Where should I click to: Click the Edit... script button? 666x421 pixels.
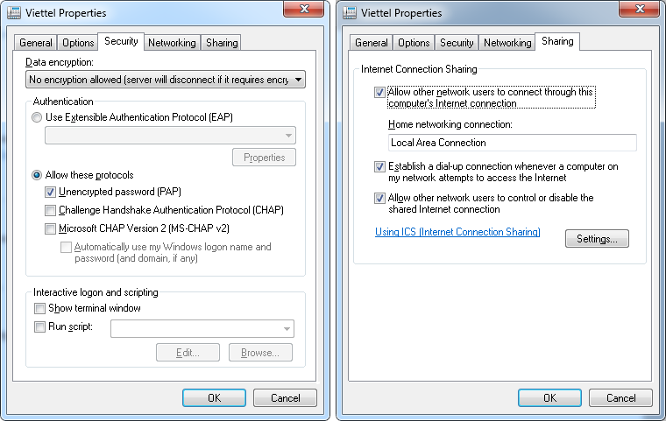[188, 353]
